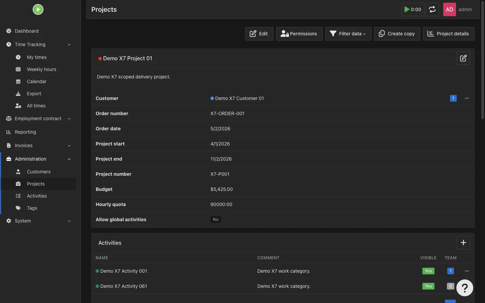The image size is (485, 303).
Task: Click the Dashboard gauge icon
Action: (x=9, y=31)
